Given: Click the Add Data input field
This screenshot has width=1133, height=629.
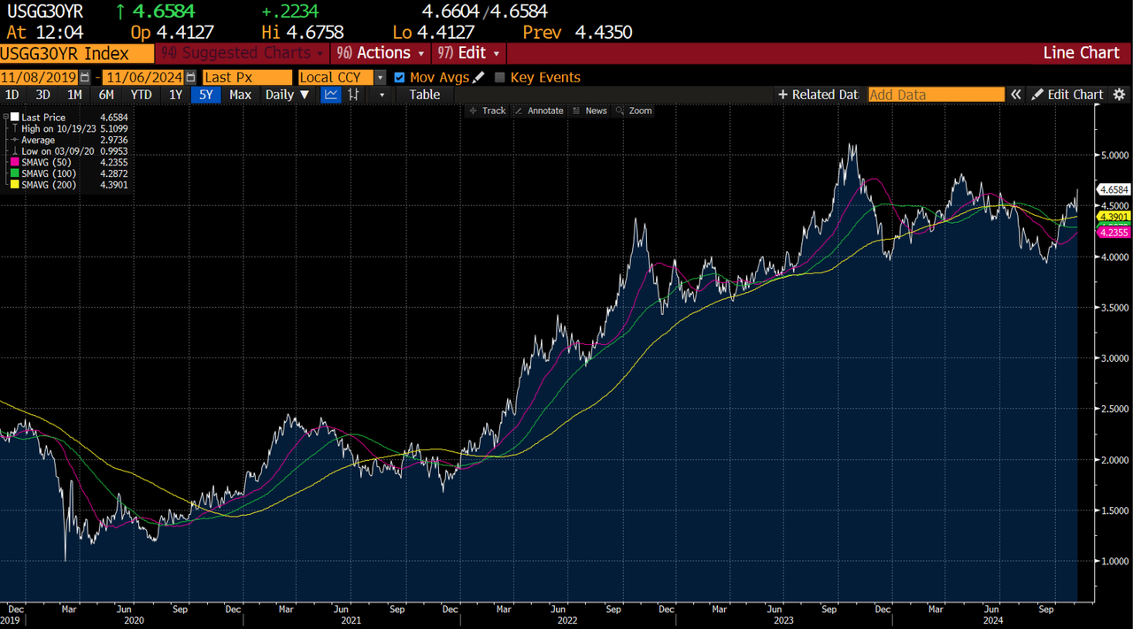Looking at the screenshot, I should (936, 95).
